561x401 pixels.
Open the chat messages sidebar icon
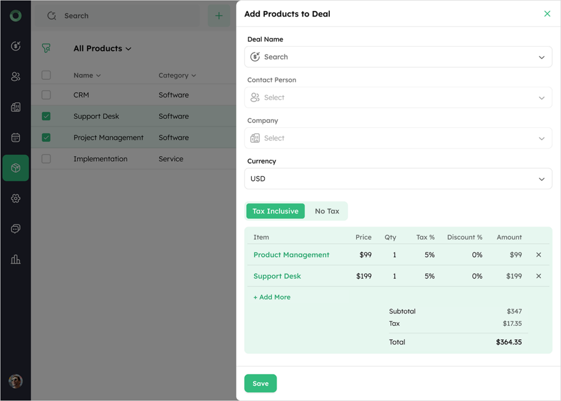(x=15, y=228)
